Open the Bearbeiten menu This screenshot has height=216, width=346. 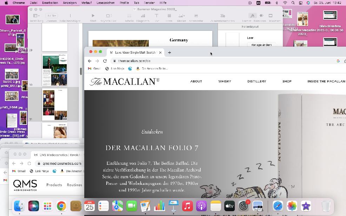point(50,3)
